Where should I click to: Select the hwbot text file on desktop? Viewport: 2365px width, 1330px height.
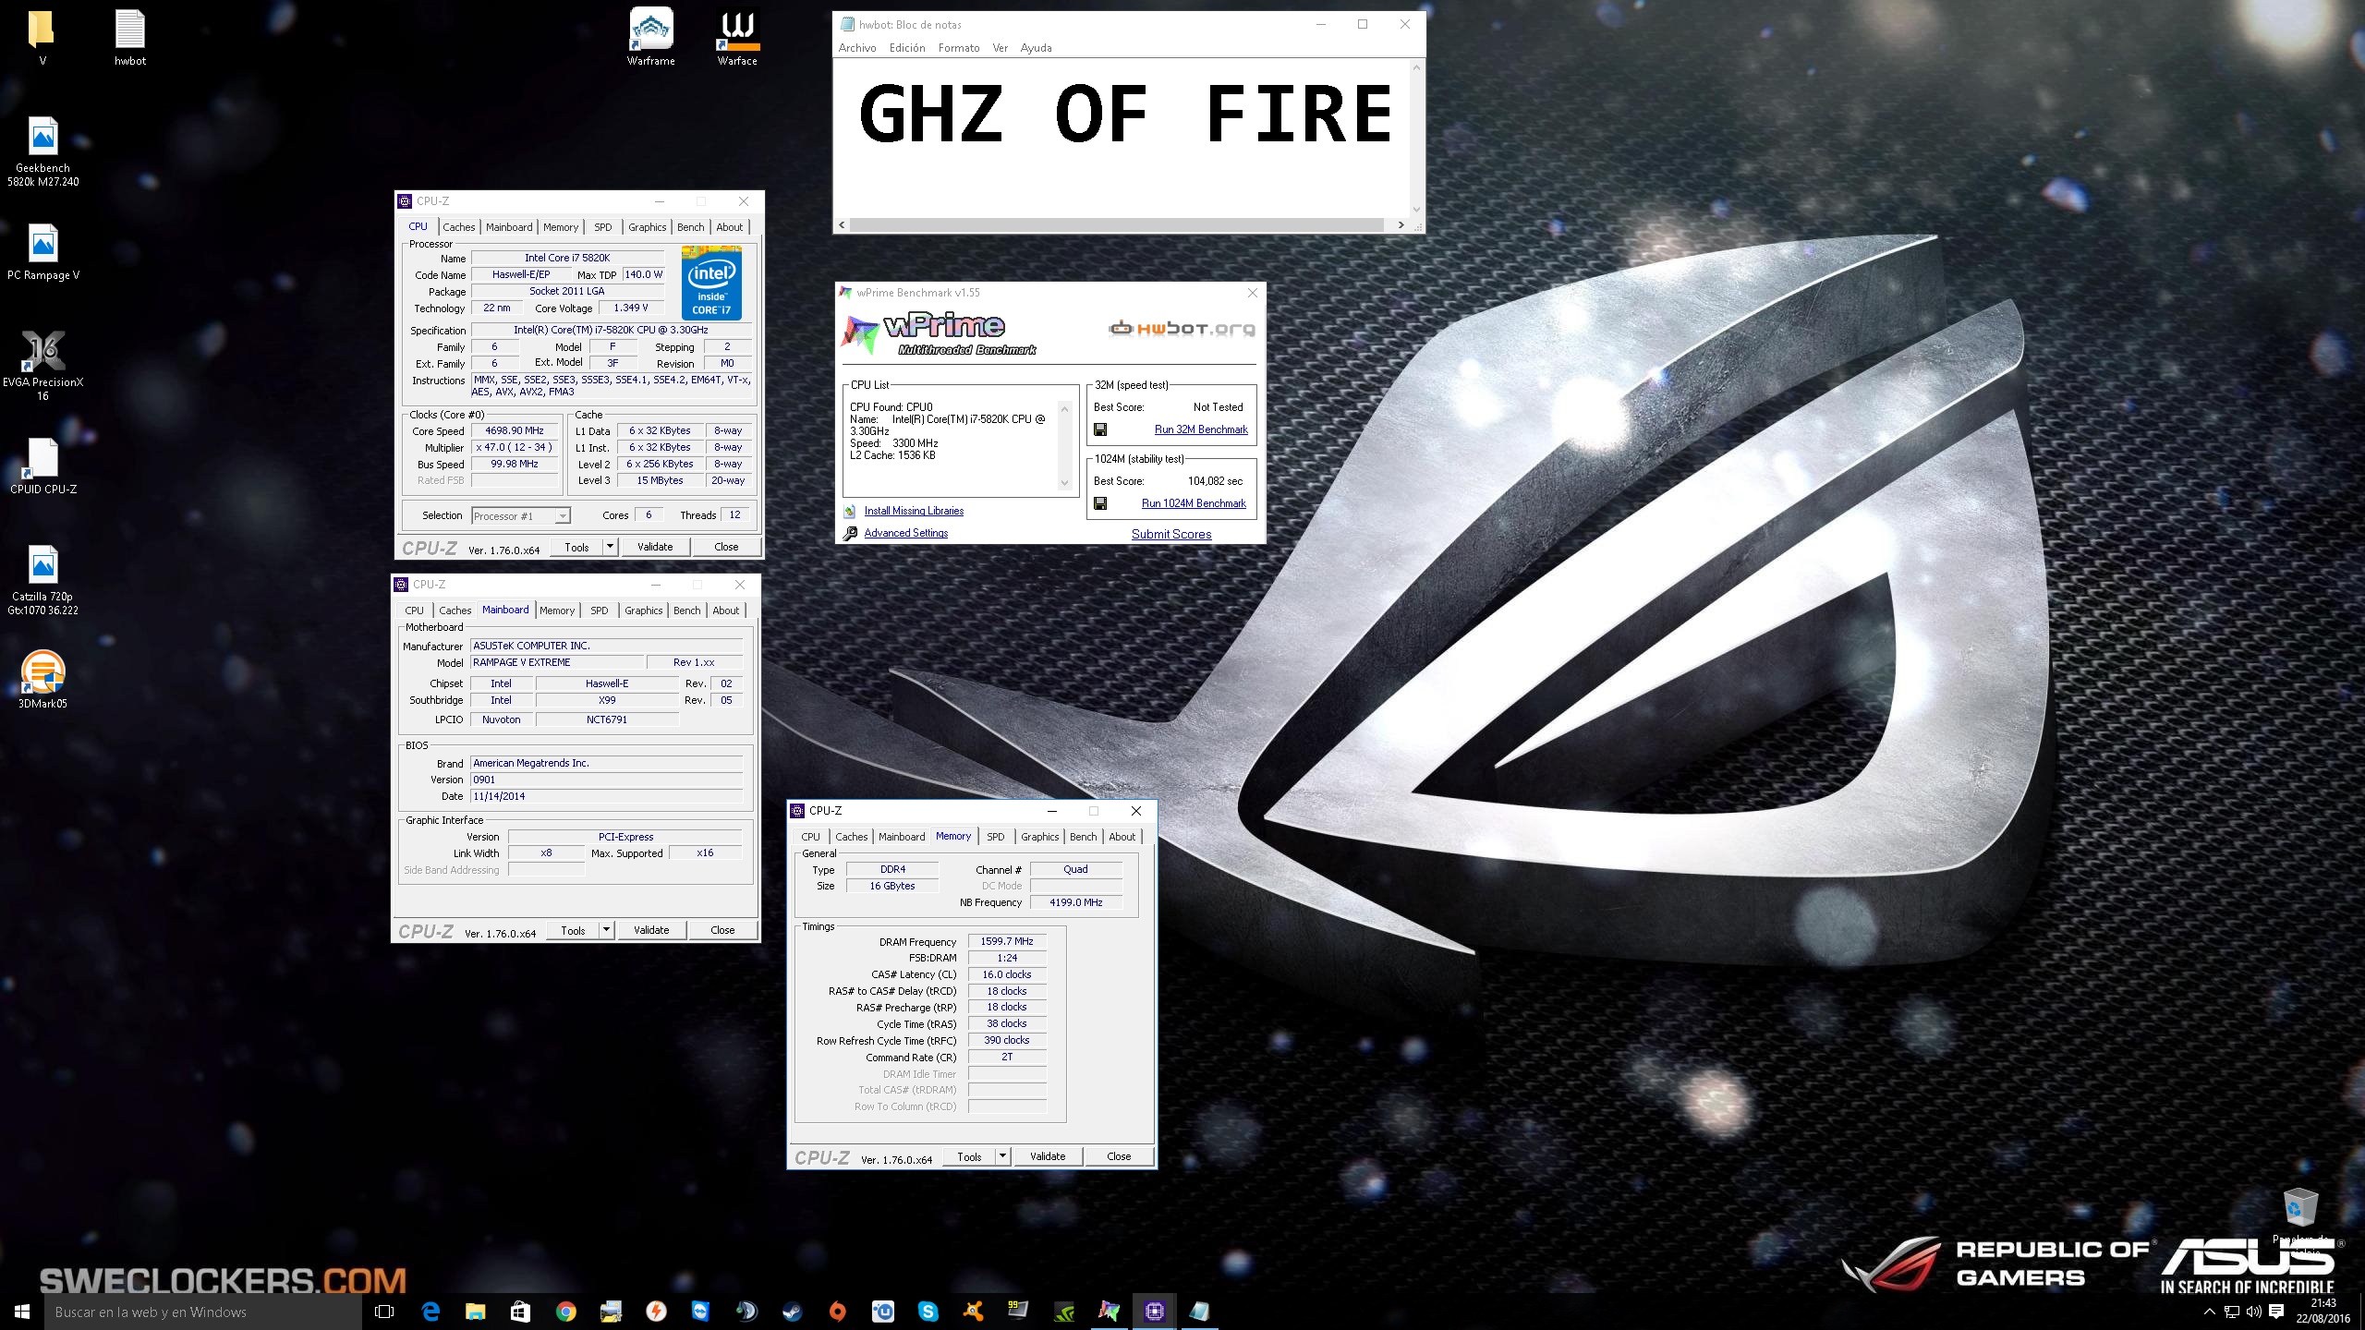point(130,37)
